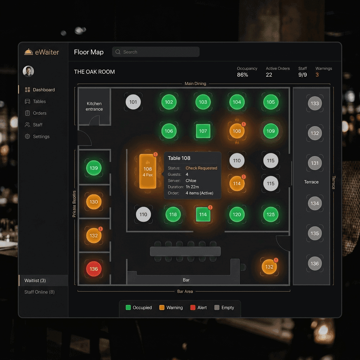Viewport: 360px width, 360px height.
Task: Select occupied table 104
Action: [x=237, y=102]
